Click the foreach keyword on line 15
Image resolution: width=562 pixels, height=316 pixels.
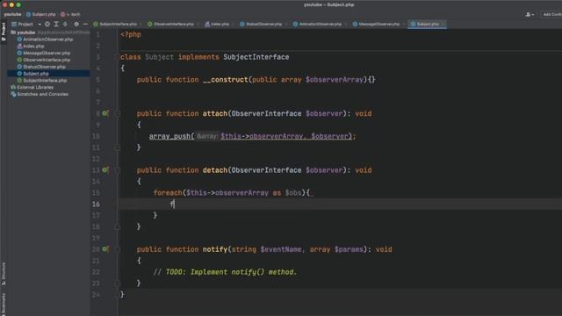168,193
